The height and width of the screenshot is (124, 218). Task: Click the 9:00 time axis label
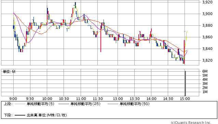[x=13, y=99]
